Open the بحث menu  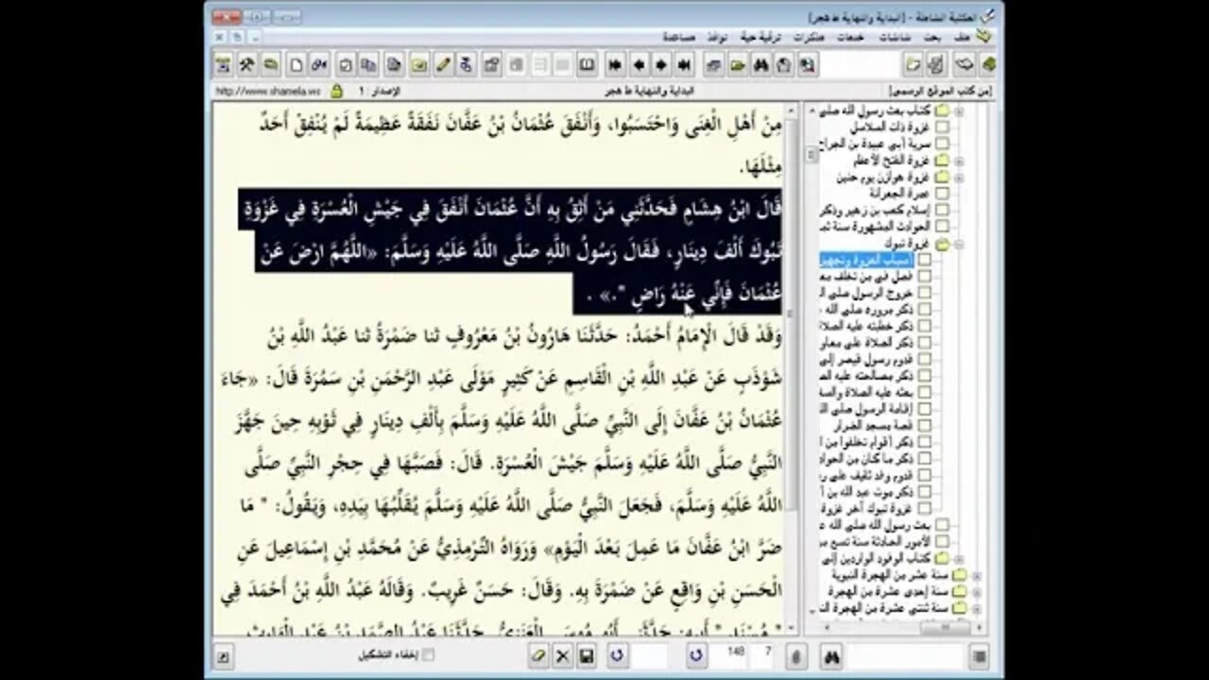point(931,37)
